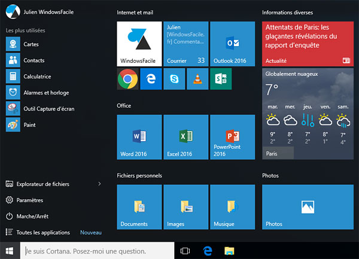Open the WindowsFacile tile
359x259 pixels.
[x=139, y=44]
